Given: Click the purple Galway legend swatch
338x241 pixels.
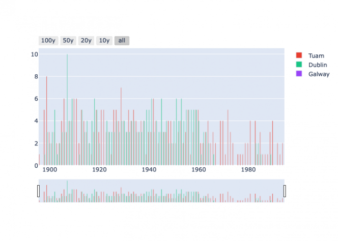Looking at the screenshot, I should point(299,74).
